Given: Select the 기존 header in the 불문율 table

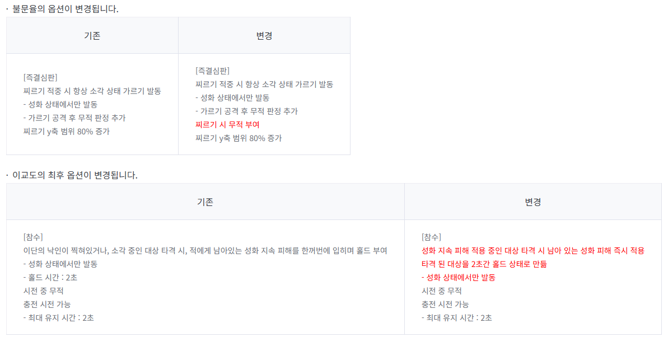Looking at the screenshot, I should point(92,36).
